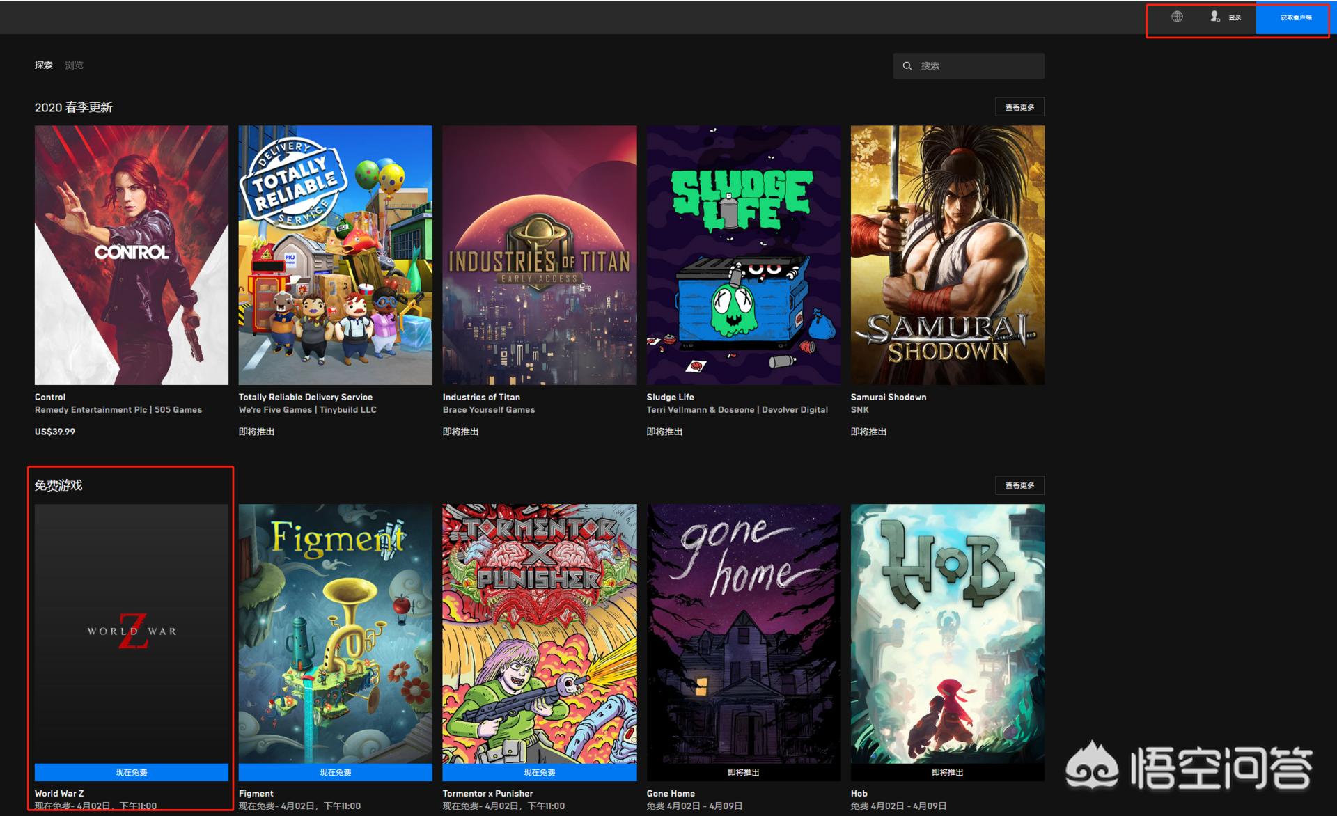The height and width of the screenshot is (816, 1337).
Task: Click the blue 获取客户端 button
Action: point(1295,17)
